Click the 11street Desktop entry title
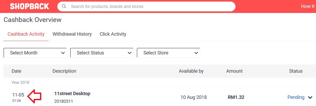This screenshot has height=106, width=316. 72,93
